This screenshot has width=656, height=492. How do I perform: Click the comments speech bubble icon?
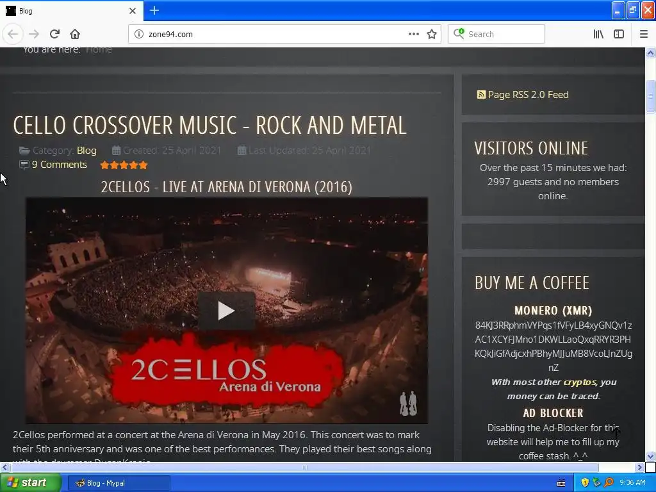24,165
